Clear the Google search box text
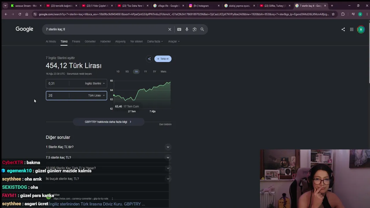 [x=170, y=29]
